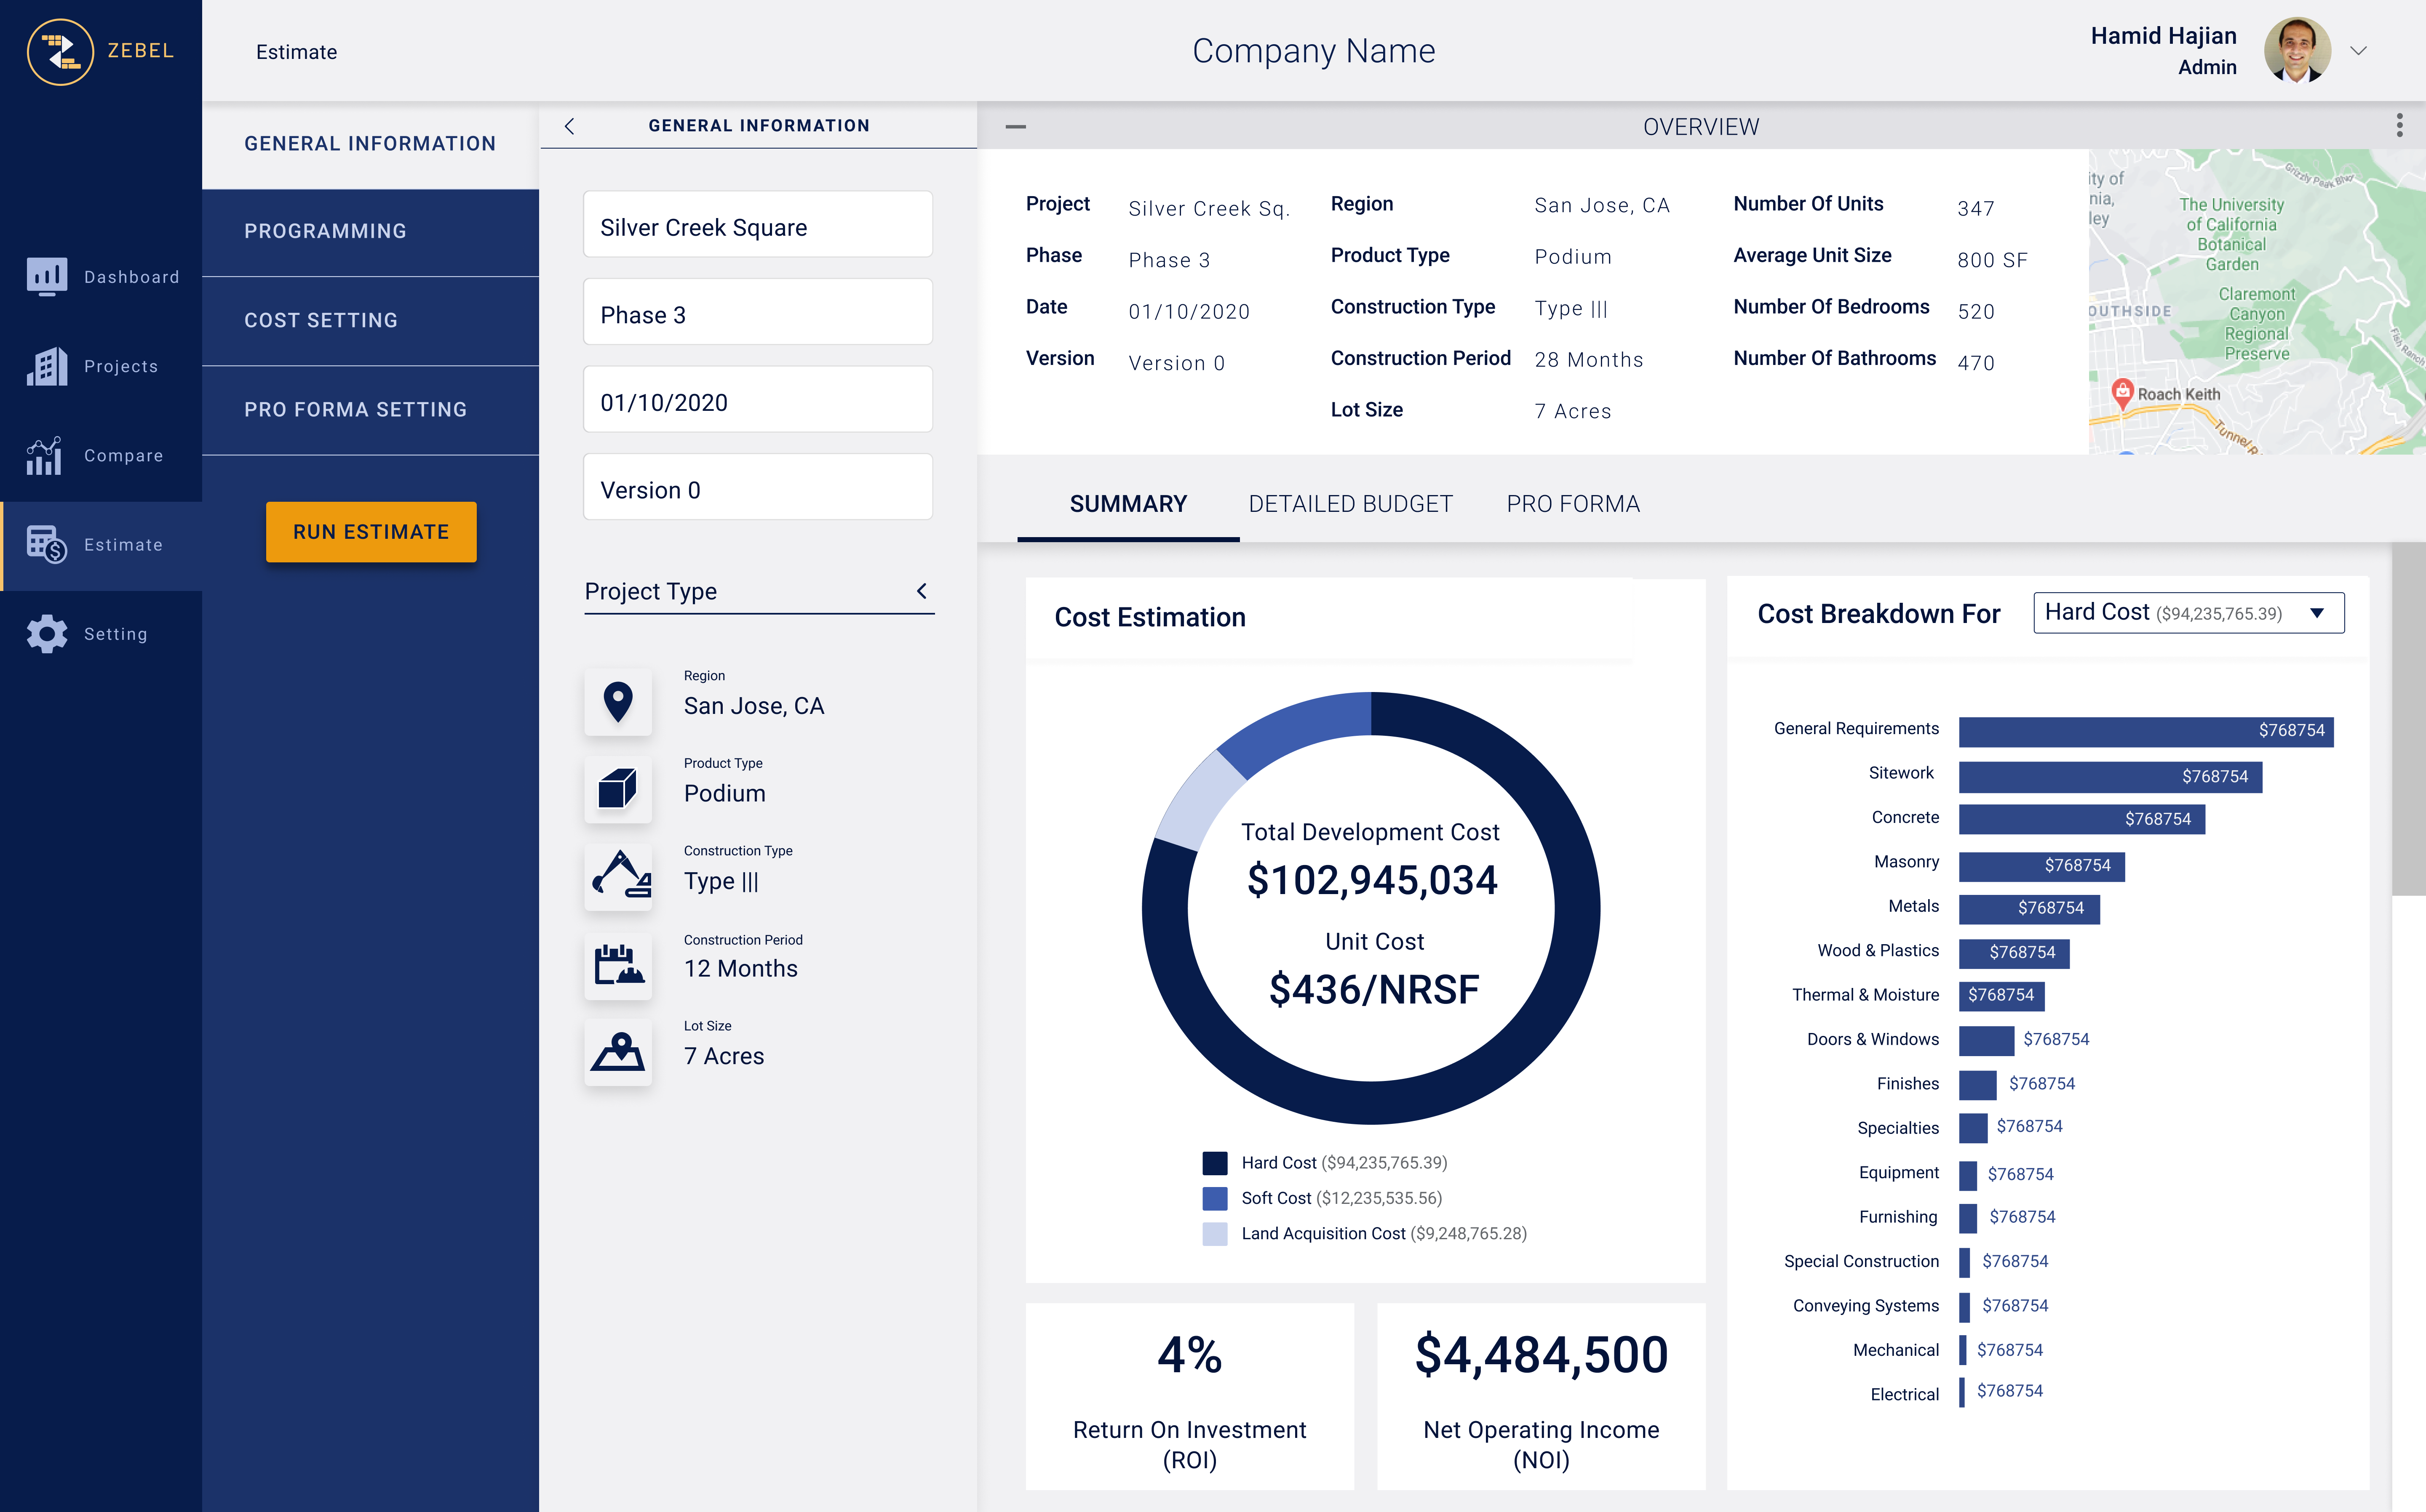Click the General Requirements bar
Viewport: 2426px width, 1512px height.
point(2146,731)
